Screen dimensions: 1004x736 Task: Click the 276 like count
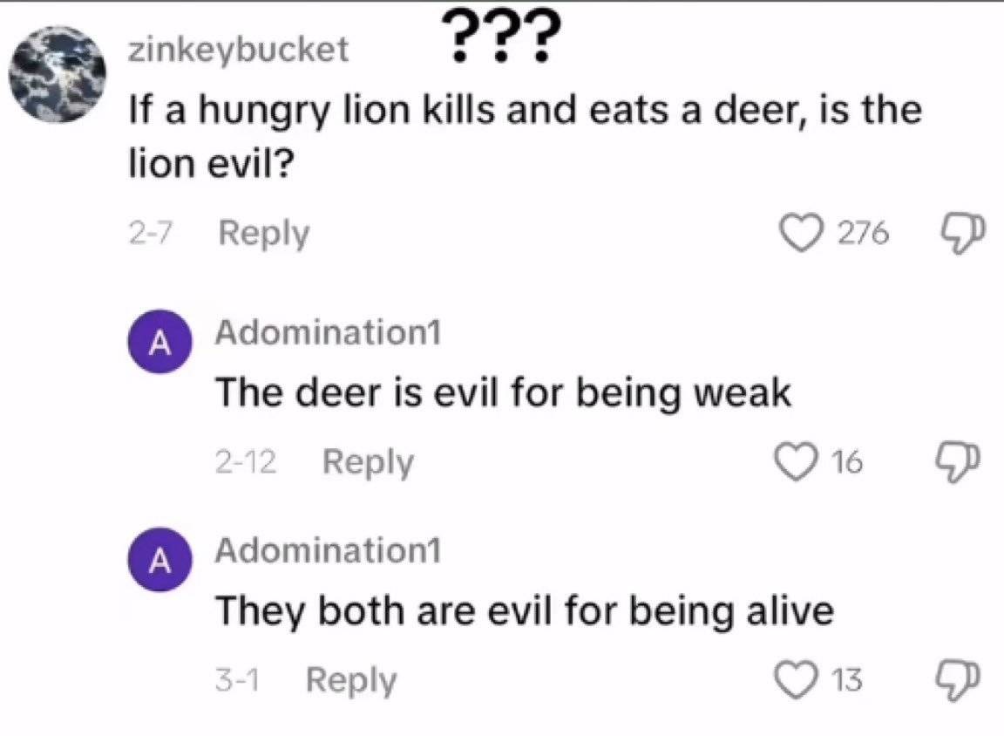tap(863, 233)
